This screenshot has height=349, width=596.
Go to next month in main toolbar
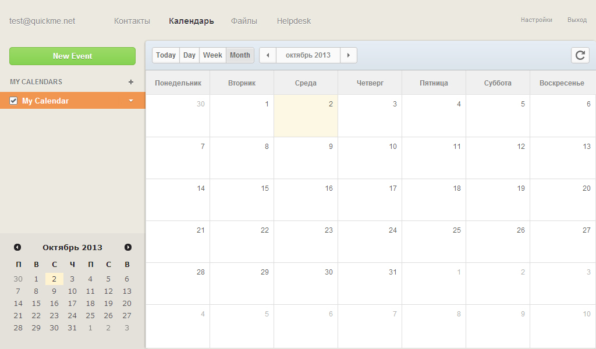[349, 55]
